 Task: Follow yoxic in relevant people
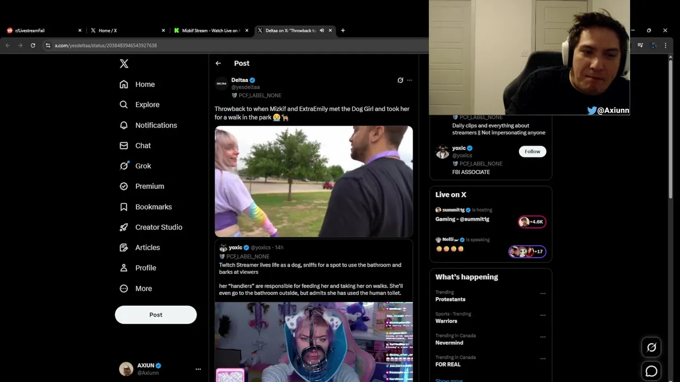pos(532,151)
